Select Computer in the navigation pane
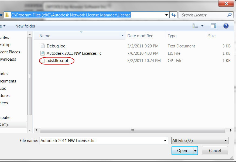Image resolution: width=236 pixels, height=162 pixels. click(x=5, y=118)
